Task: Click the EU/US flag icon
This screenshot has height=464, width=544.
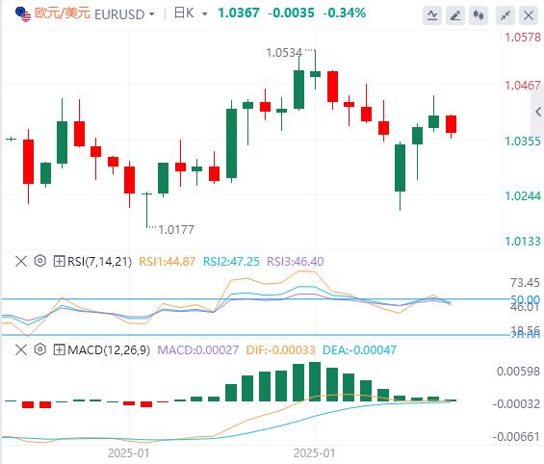Action: [23, 13]
